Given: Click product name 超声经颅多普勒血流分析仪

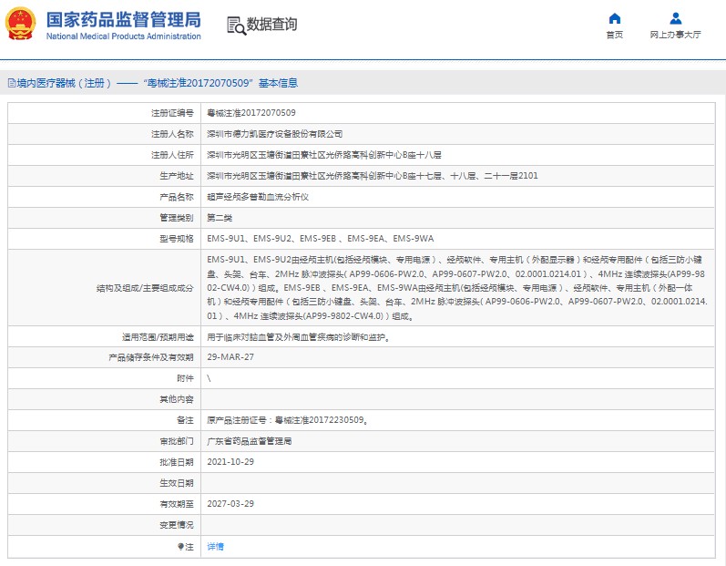Looking at the screenshot, I should (x=258, y=197).
